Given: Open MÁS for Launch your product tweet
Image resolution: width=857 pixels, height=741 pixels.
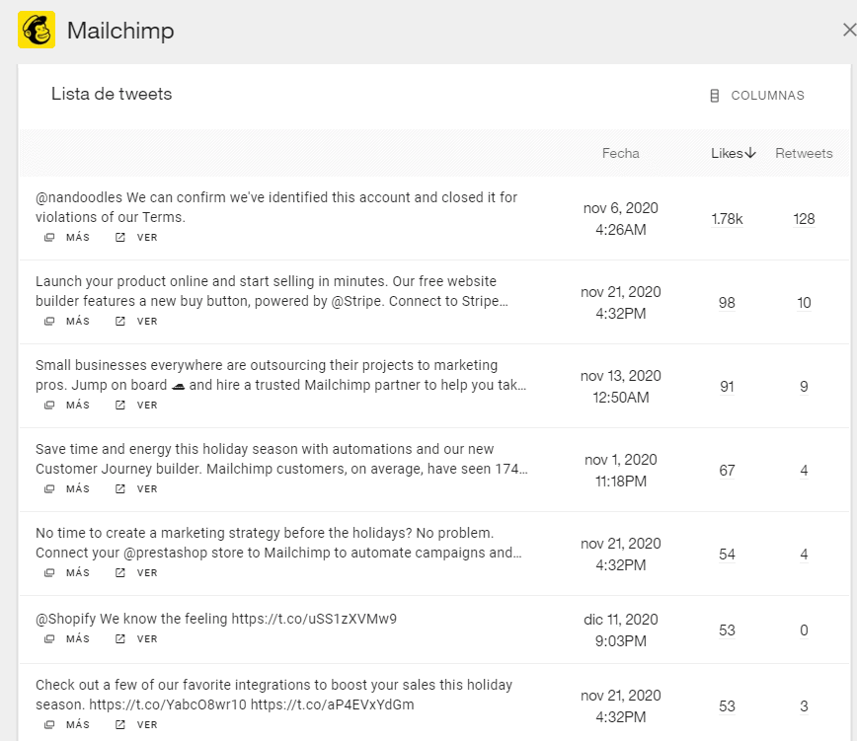Looking at the screenshot, I should [78, 322].
